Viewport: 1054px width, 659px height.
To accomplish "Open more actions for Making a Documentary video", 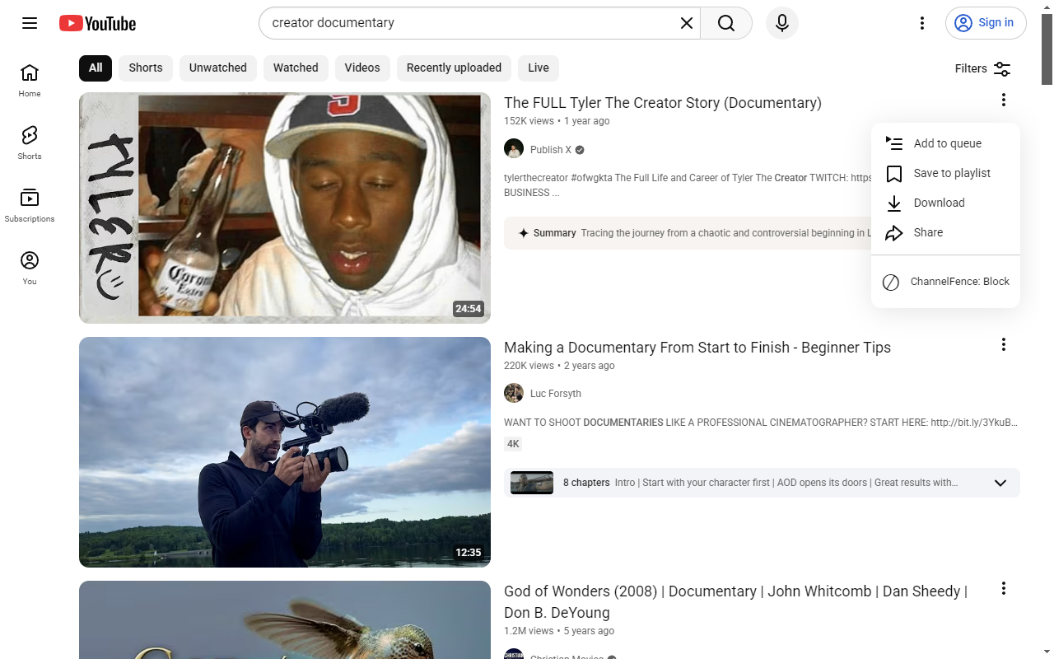I will tap(1003, 344).
